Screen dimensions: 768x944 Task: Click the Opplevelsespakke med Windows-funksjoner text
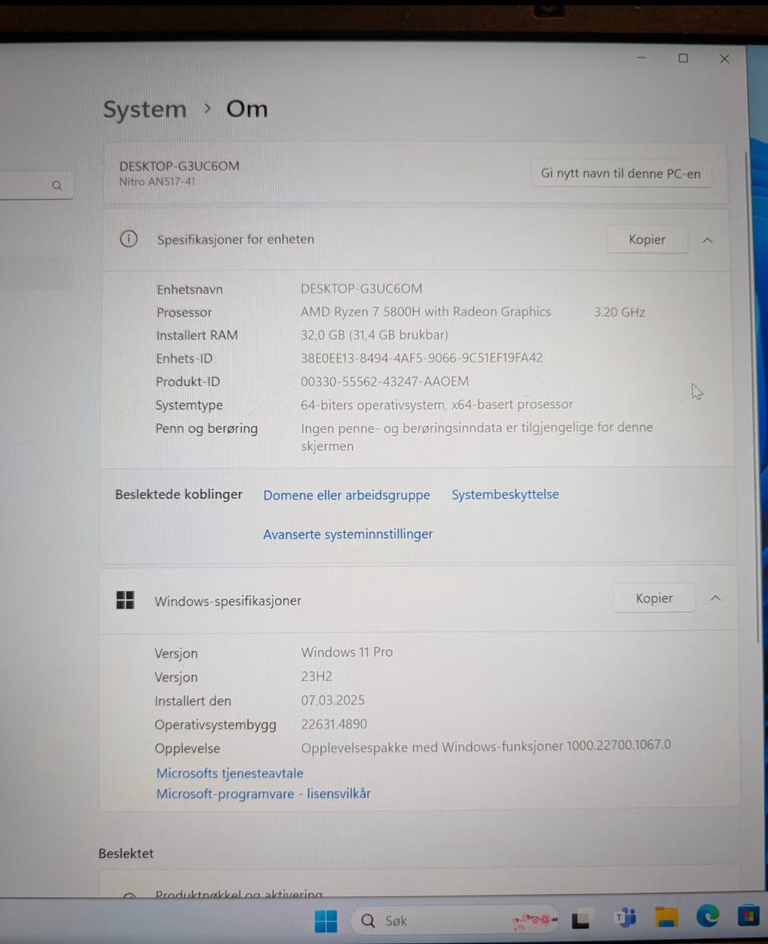click(x=486, y=746)
